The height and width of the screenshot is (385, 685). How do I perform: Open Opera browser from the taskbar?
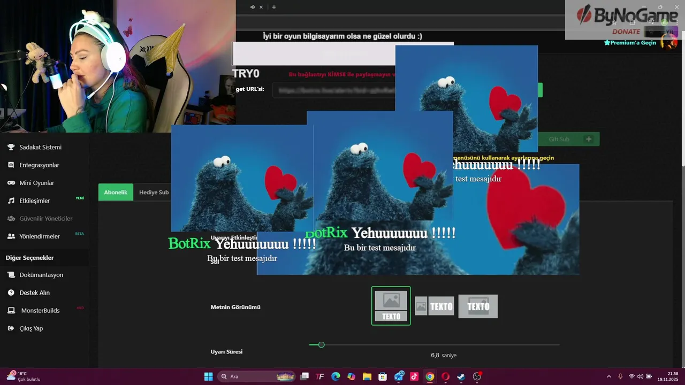[x=446, y=376]
